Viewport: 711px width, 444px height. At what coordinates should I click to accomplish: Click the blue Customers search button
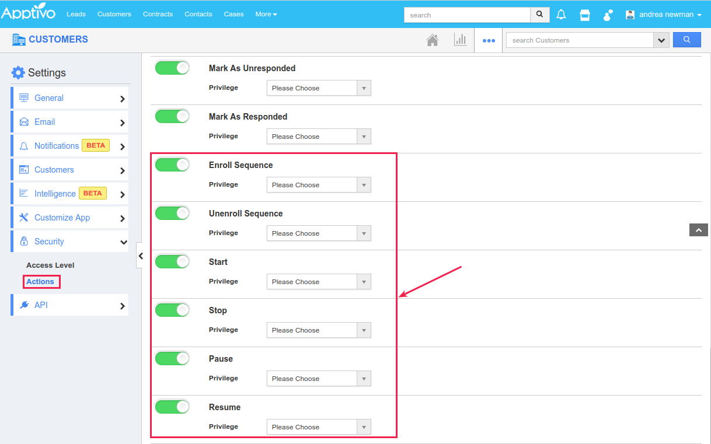pos(686,40)
